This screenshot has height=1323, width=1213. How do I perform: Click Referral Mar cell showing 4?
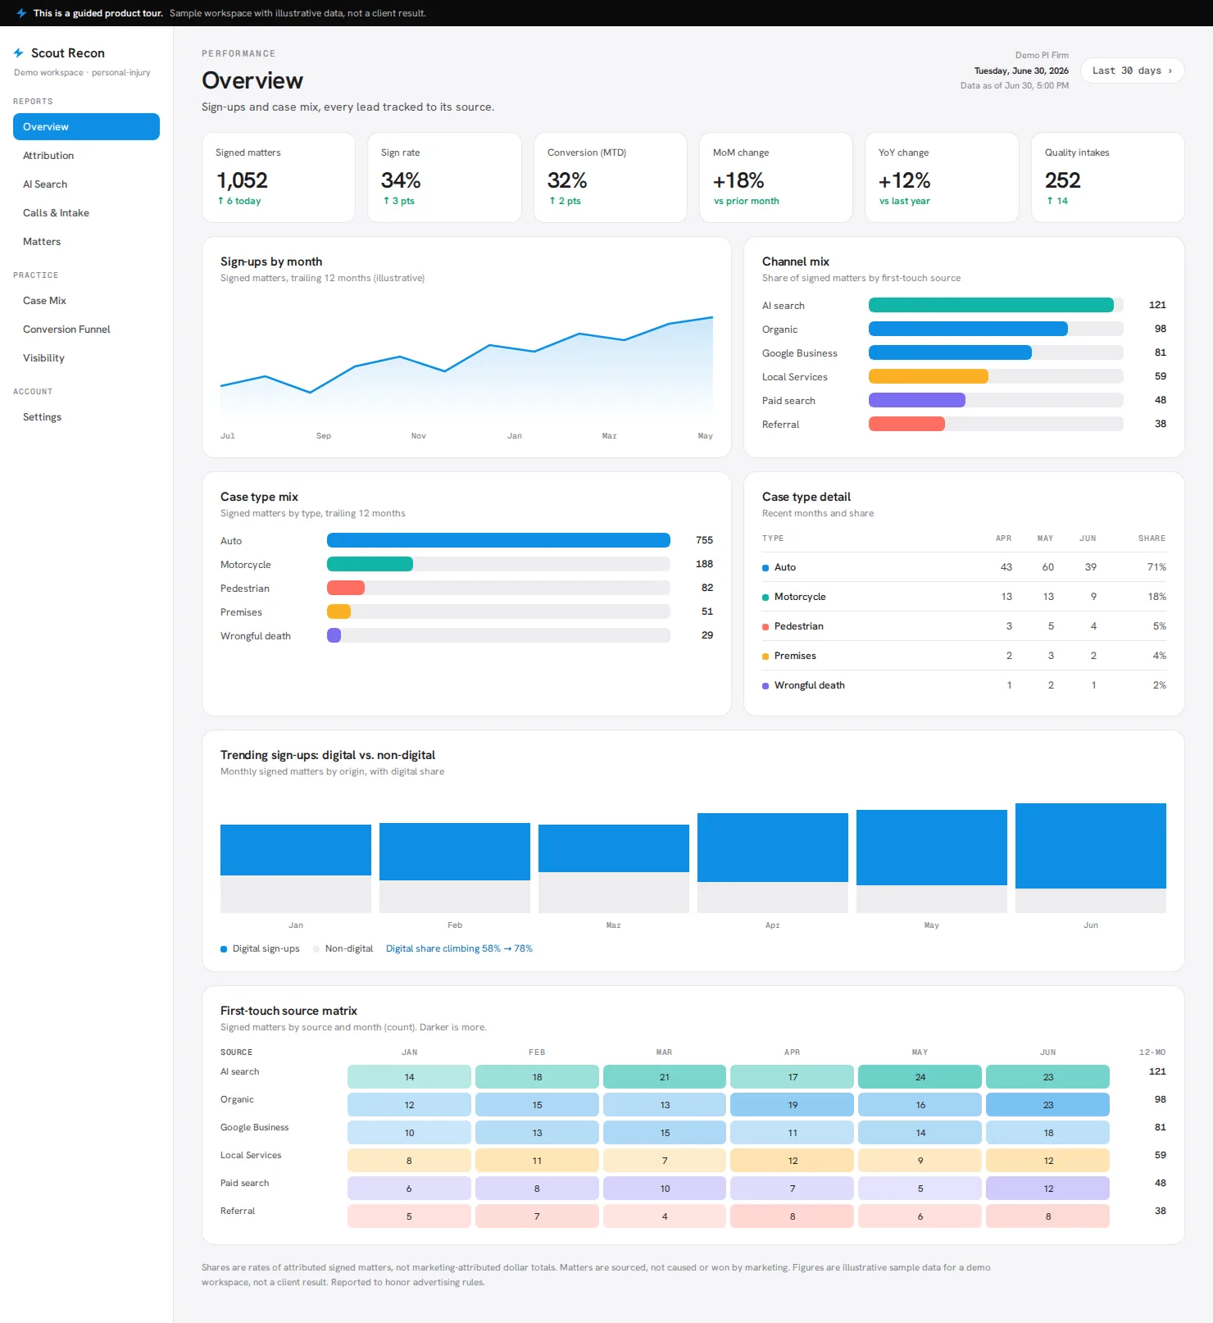coord(665,1216)
